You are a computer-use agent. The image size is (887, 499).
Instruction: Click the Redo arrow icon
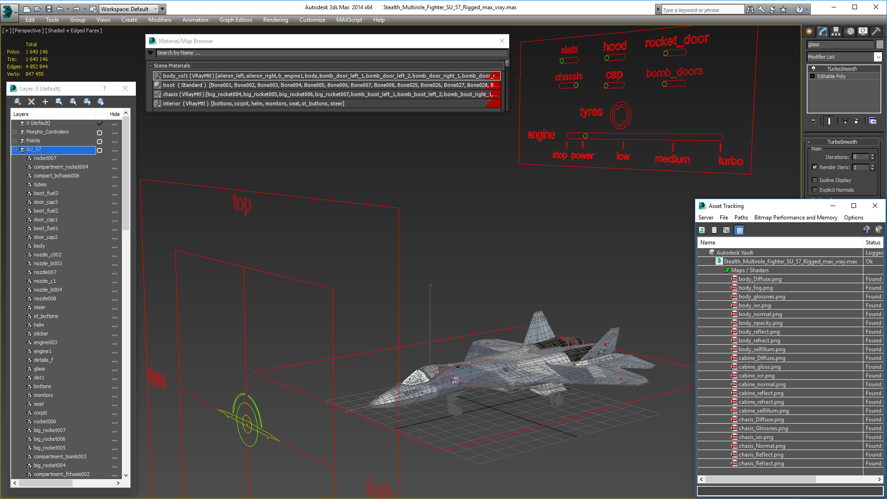coord(76,9)
